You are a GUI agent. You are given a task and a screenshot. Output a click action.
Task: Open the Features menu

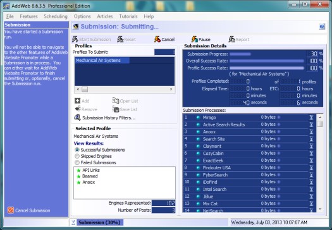28,16
